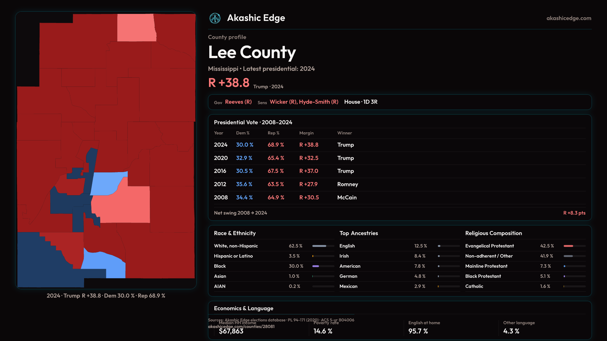Click the Akashic Edge logo icon
Screen dimensions: 607x341
(215, 18)
